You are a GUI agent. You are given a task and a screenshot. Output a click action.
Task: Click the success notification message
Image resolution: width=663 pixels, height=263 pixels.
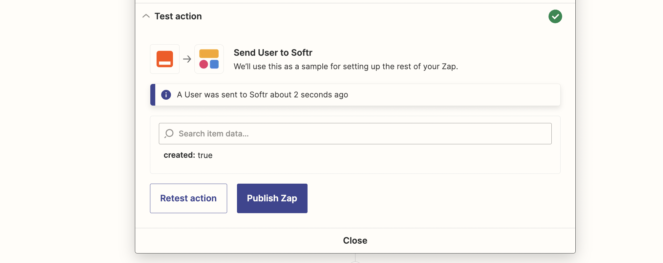[x=262, y=95]
